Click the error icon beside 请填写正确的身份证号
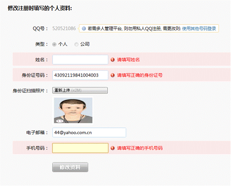 pyautogui.click(x=113, y=75)
